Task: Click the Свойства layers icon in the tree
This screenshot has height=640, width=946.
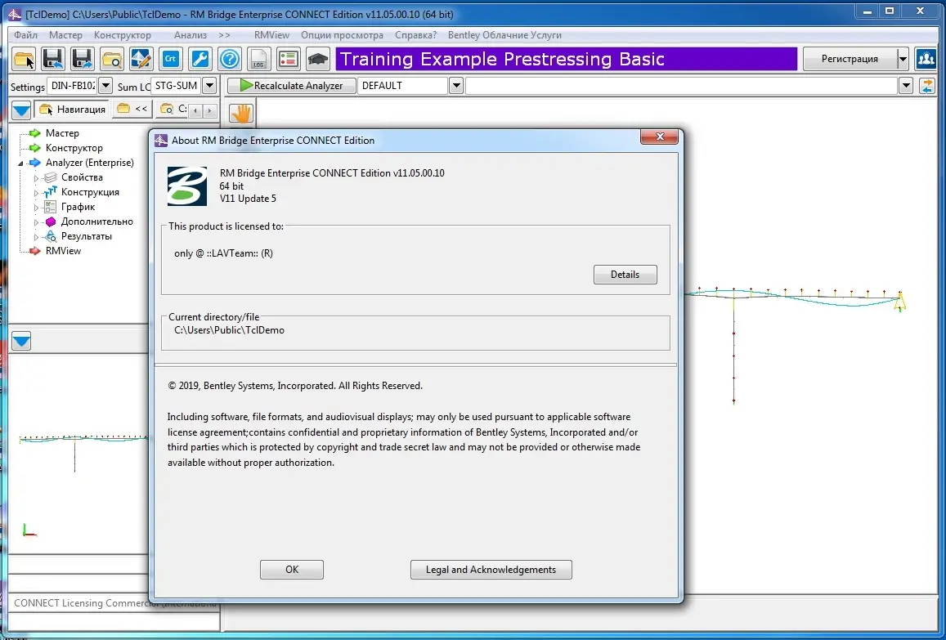Action: 51,177
